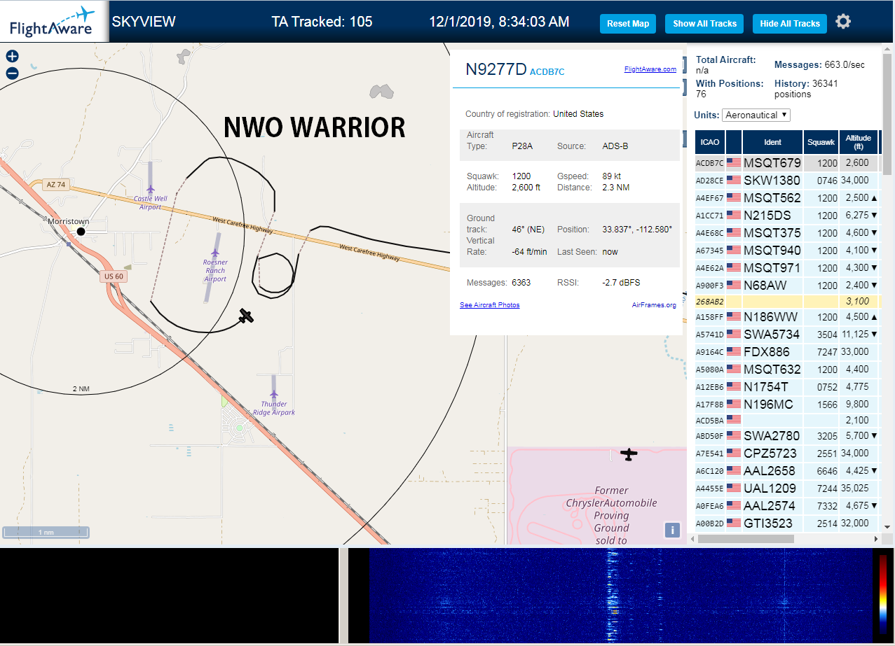Click the waterfall color intensity scale bar

point(883,595)
